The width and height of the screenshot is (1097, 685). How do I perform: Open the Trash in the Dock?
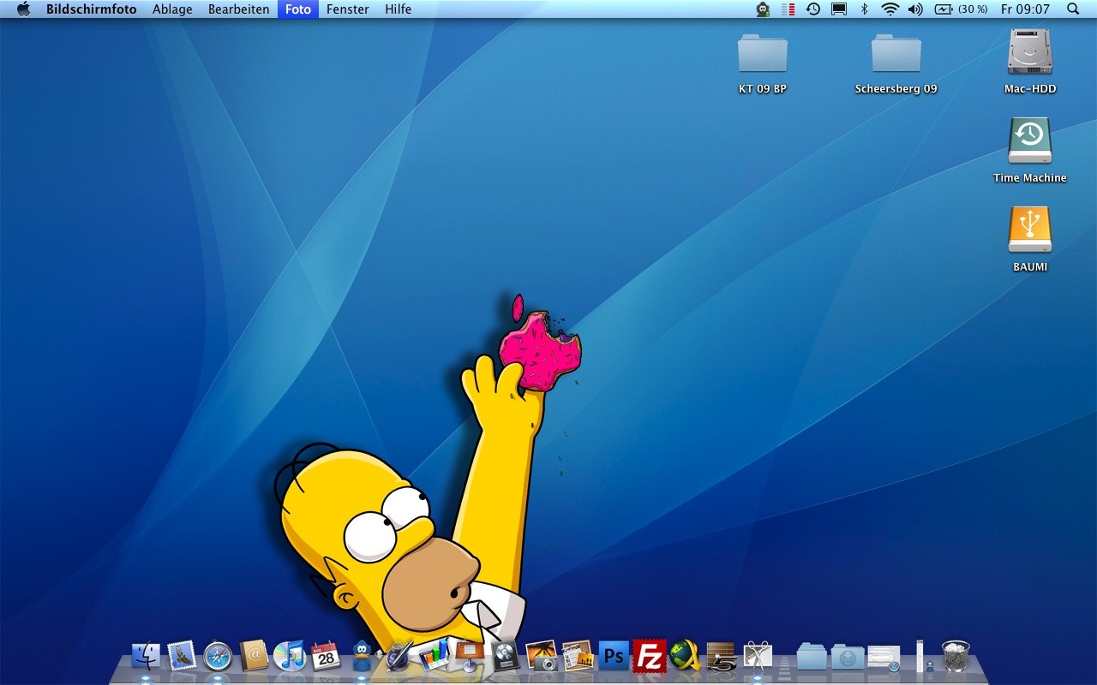click(x=956, y=657)
